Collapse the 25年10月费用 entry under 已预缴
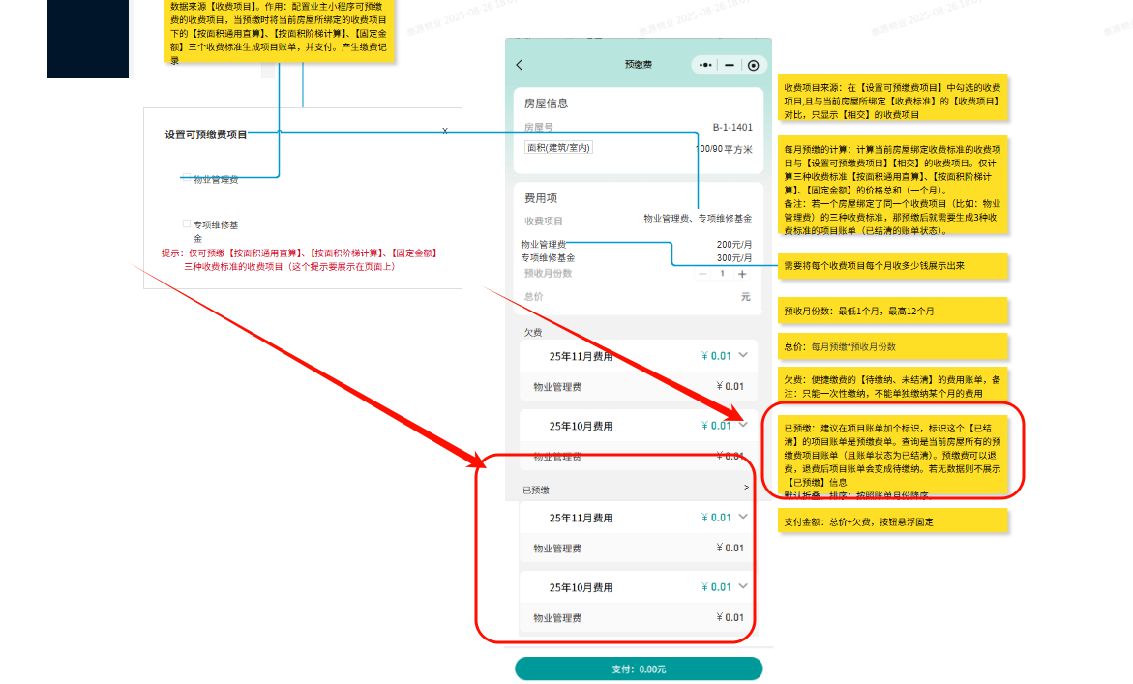 (743, 586)
